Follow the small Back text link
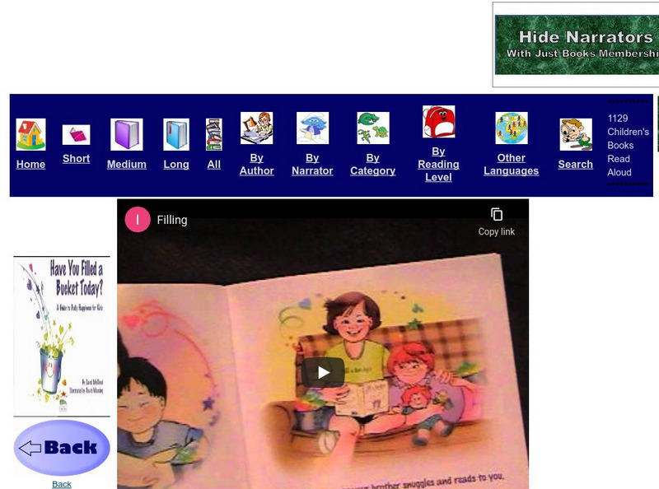The height and width of the screenshot is (489, 659). point(61,484)
